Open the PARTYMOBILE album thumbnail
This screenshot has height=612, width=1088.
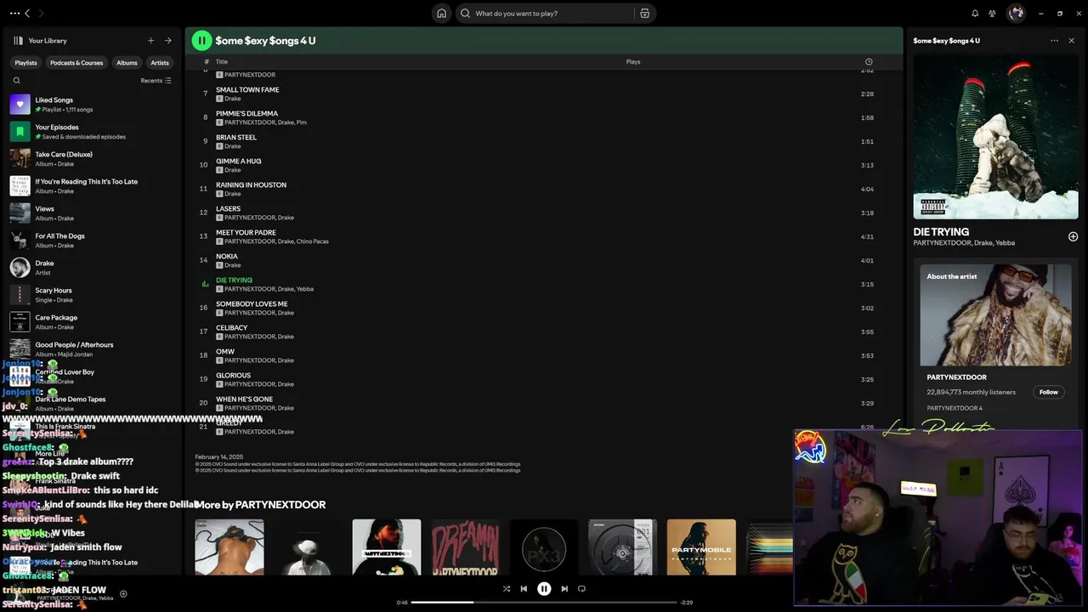(701, 547)
